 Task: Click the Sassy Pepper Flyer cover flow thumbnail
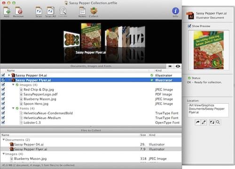[91, 36]
